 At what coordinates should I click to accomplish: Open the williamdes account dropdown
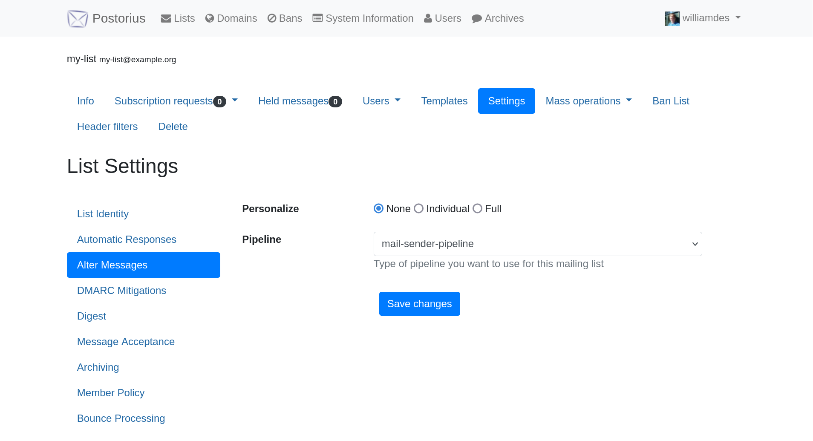[703, 18]
